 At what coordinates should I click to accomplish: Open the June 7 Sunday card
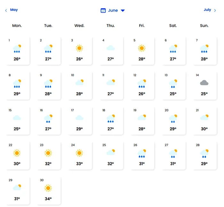click(x=205, y=50)
